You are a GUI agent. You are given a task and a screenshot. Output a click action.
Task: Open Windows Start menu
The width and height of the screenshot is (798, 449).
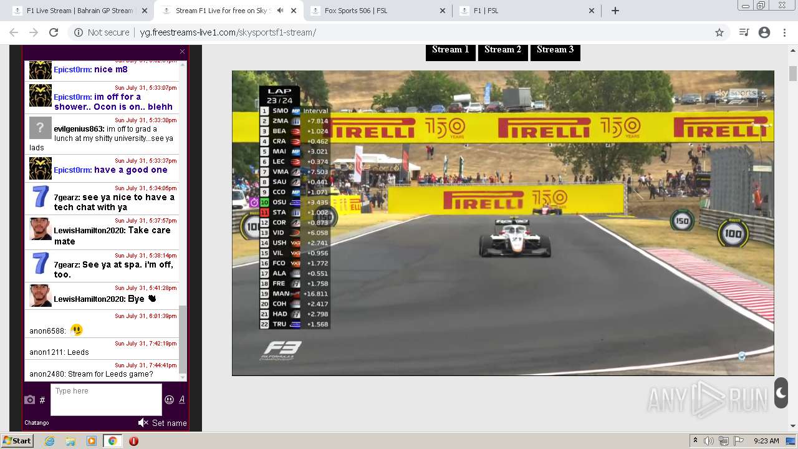pos(17,441)
